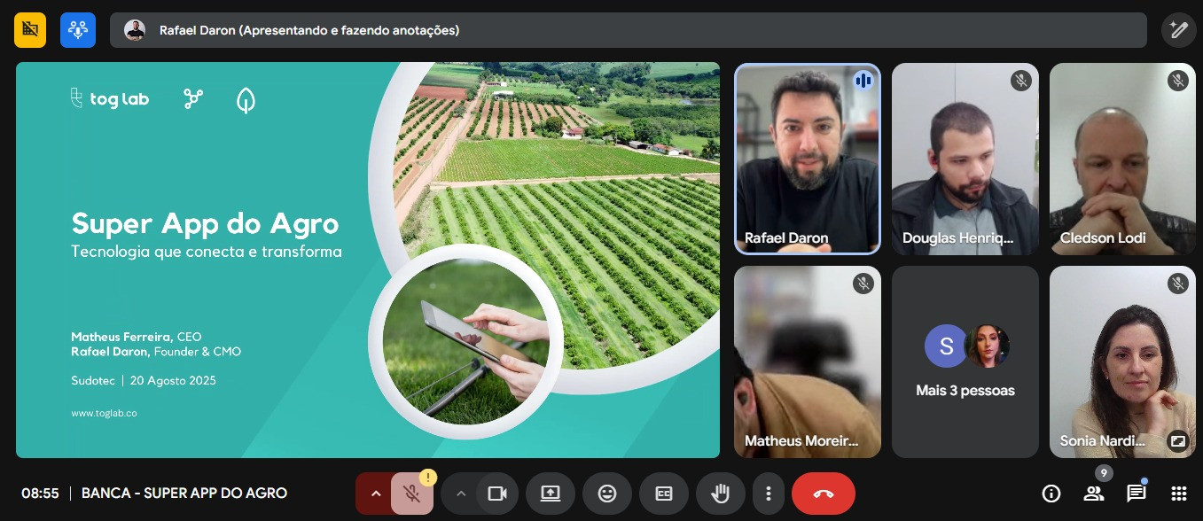This screenshot has width=1203, height=521.
Task: Click picture-in-picture icon on Sonia's tile
Action: 1177,440
